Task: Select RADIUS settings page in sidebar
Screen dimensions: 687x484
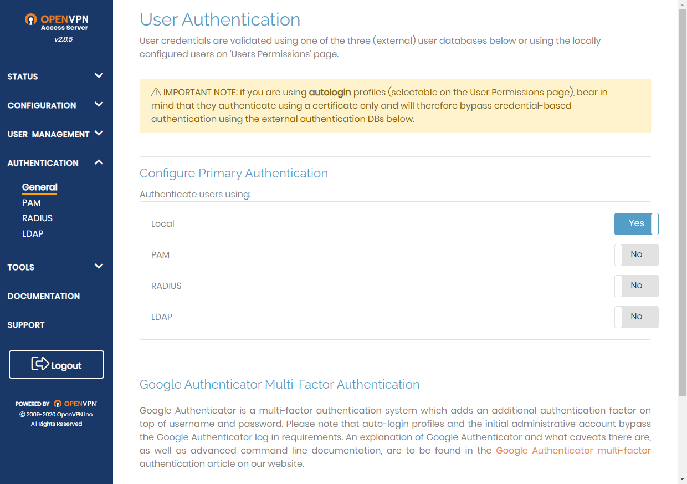Action: 38,218
